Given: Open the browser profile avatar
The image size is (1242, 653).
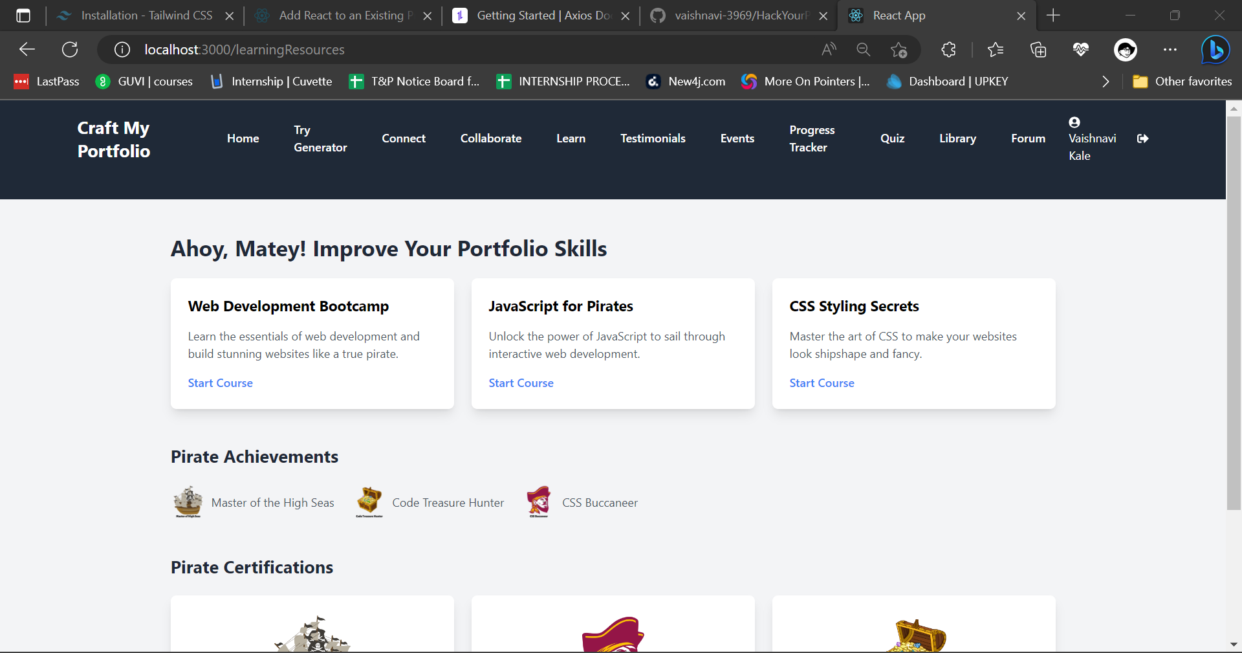Looking at the screenshot, I should tap(1126, 50).
